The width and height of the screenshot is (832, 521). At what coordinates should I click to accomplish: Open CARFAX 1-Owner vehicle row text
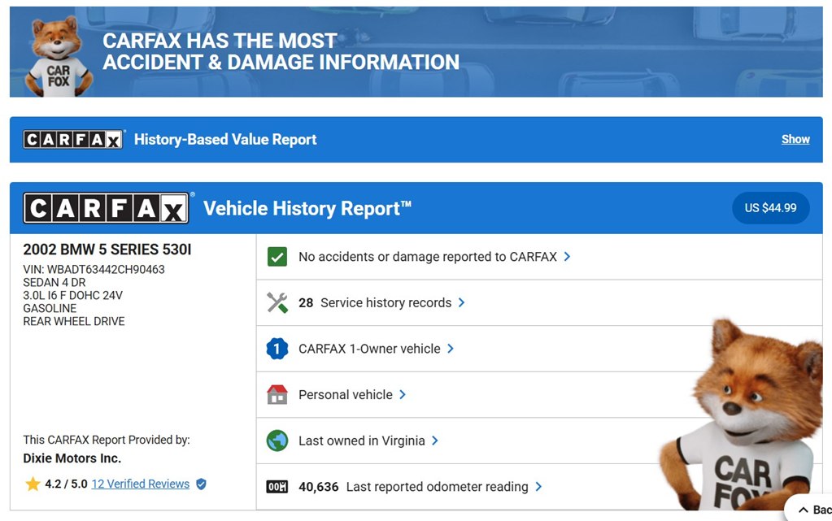(x=369, y=349)
